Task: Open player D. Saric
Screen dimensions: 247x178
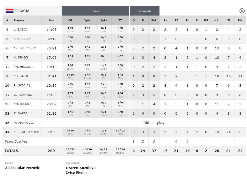Action: point(22,76)
